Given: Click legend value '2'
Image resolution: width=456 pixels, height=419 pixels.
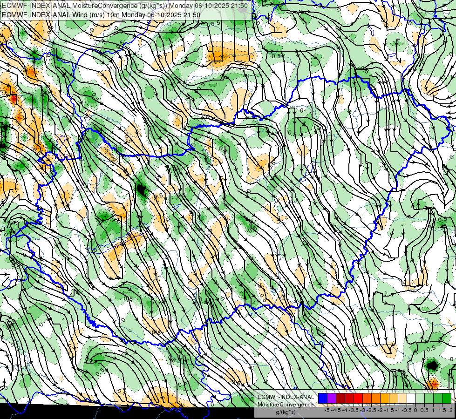Looking at the screenshot, I should coord(451,410).
